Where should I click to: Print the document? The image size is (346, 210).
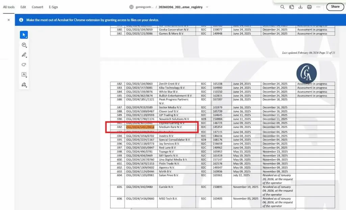point(310,7)
